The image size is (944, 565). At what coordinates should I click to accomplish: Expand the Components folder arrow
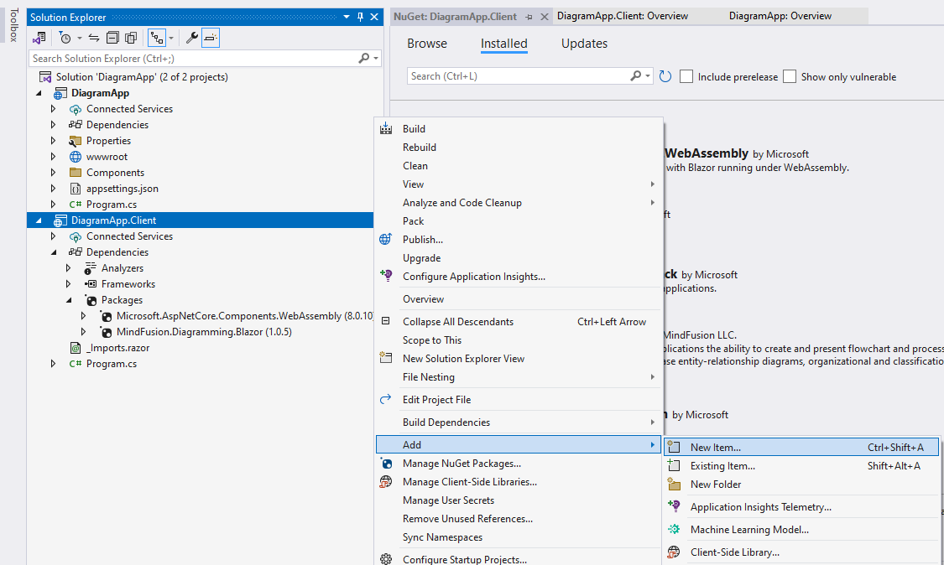[x=54, y=173]
